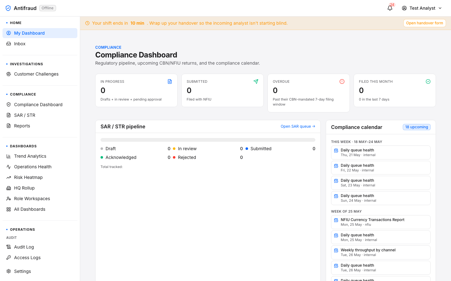The height and width of the screenshot is (281, 451).
Task: Click the bar chart icon for Trend Analytics
Action: (x=9, y=156)
